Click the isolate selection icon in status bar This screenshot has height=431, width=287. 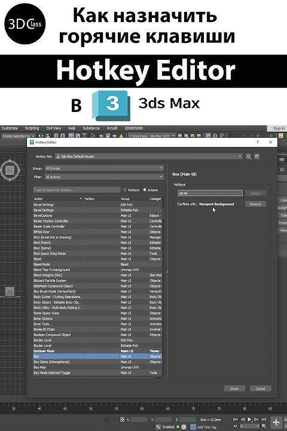pos(107,420)
